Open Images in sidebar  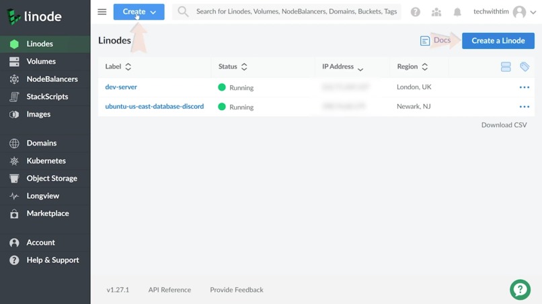point(45,114)
